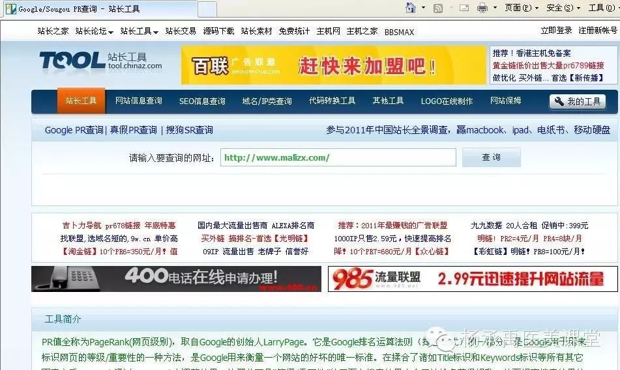Open 网站保姆 nav item
Viewport: 620px width, 370px height.
[x=506, y=101]
